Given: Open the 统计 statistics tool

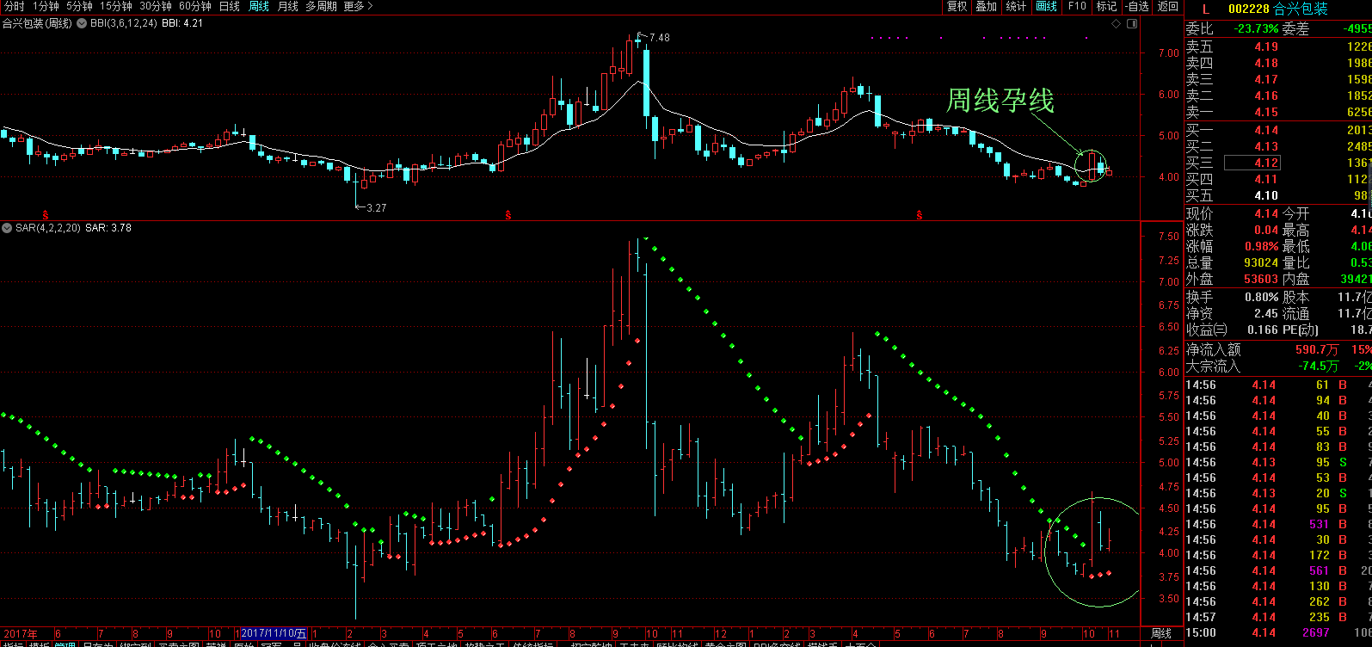Looking at the screenshot, I should (1016, 6).
